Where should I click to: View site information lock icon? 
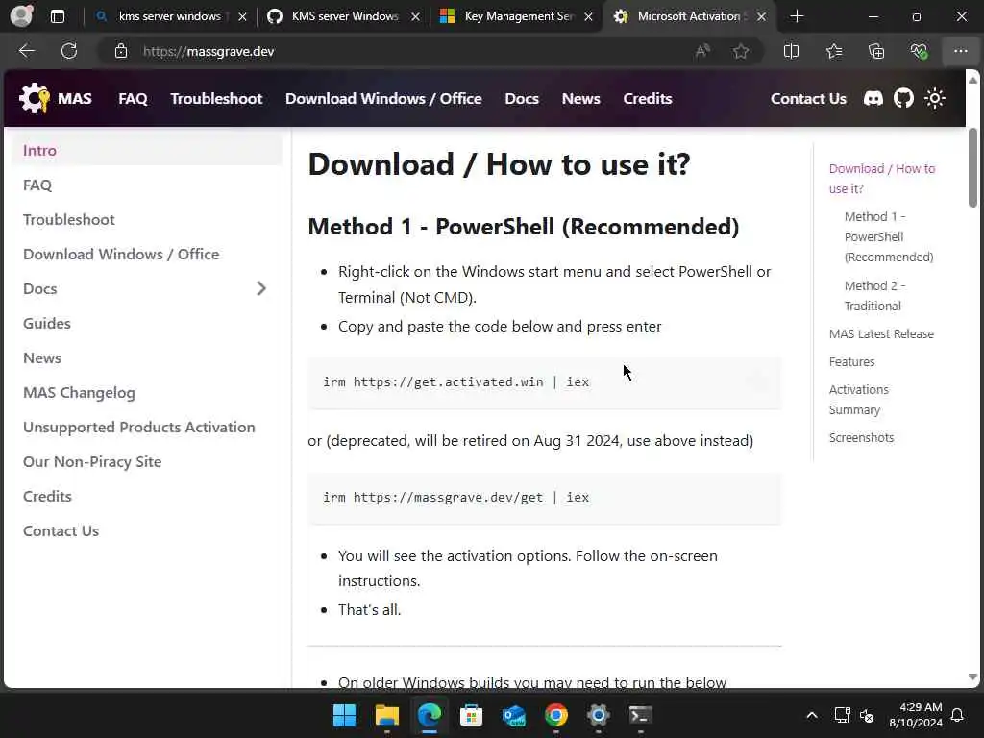pos(121,51)
